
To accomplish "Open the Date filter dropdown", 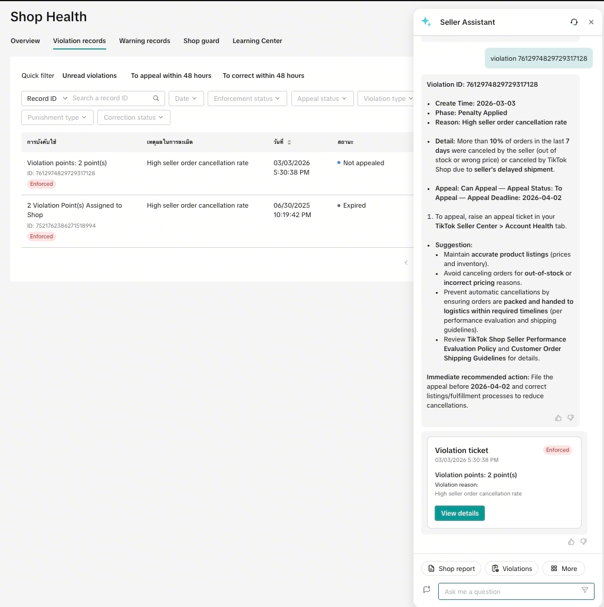I will coord(186,99).
